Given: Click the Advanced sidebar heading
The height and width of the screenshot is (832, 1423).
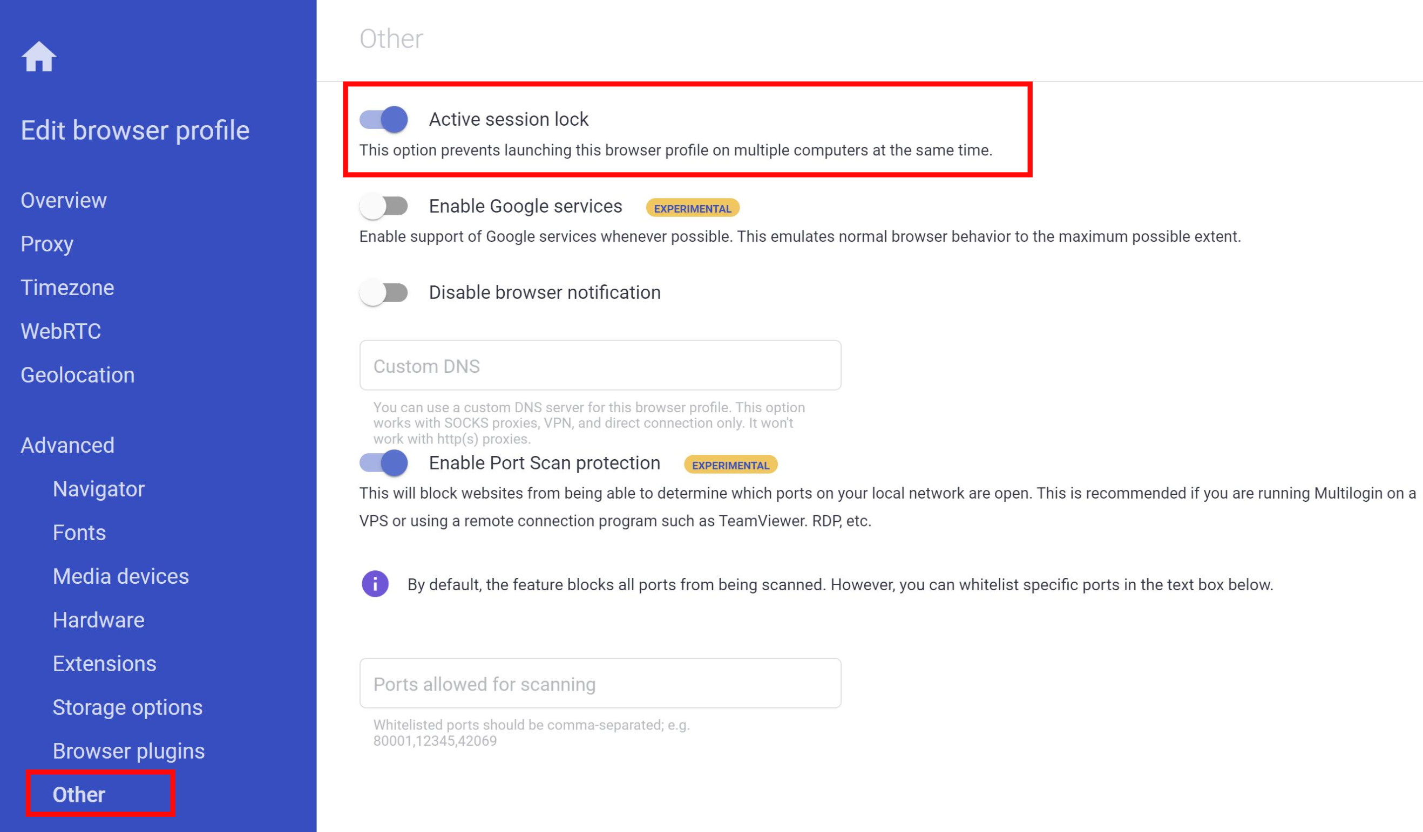Looking at the screenshot, I should pos(67,445).
